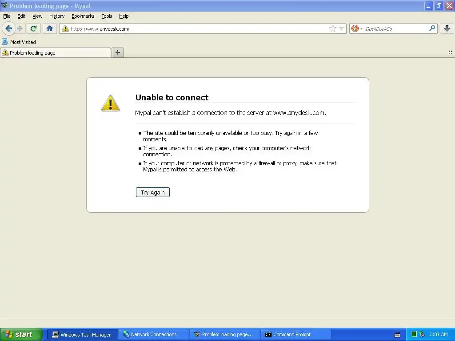Bookmark this page with the star icon
455x341 pixels.
coord(332,28)
